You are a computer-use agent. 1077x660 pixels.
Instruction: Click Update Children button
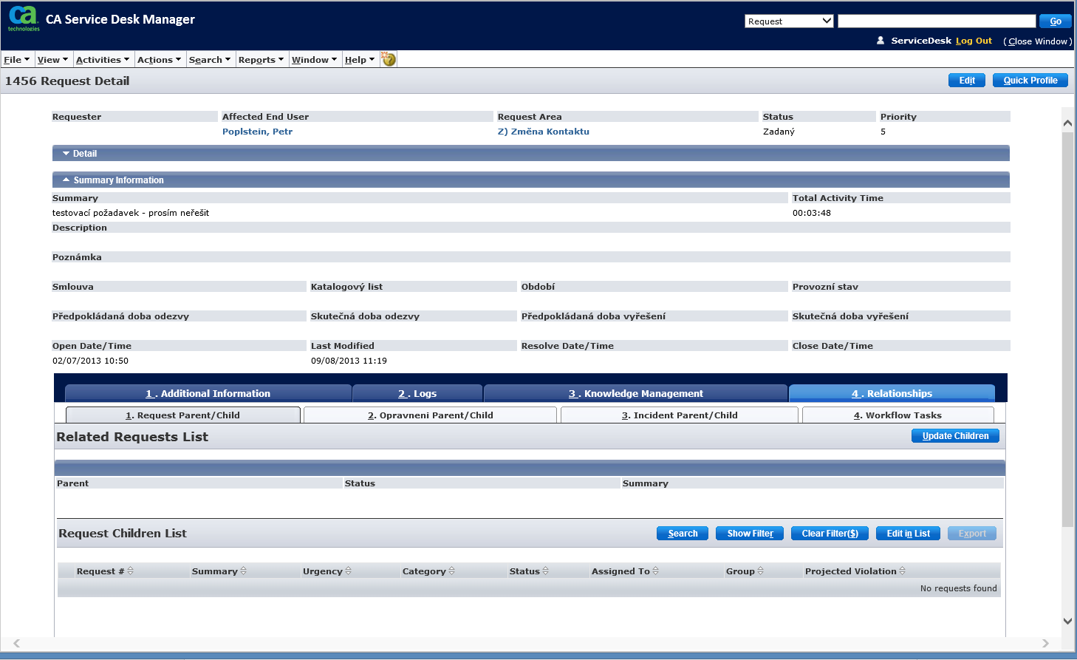tap(955, 436)
